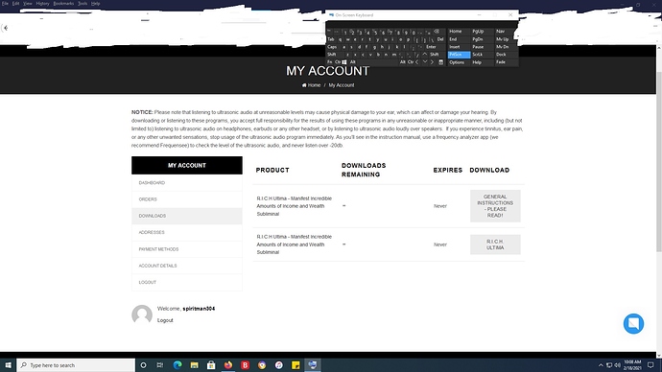Image resolution: width=662 pixels, height=372 pixels.
Task: Toggle the Fade key on the on-screen keyboard
Action: point(501,62)
